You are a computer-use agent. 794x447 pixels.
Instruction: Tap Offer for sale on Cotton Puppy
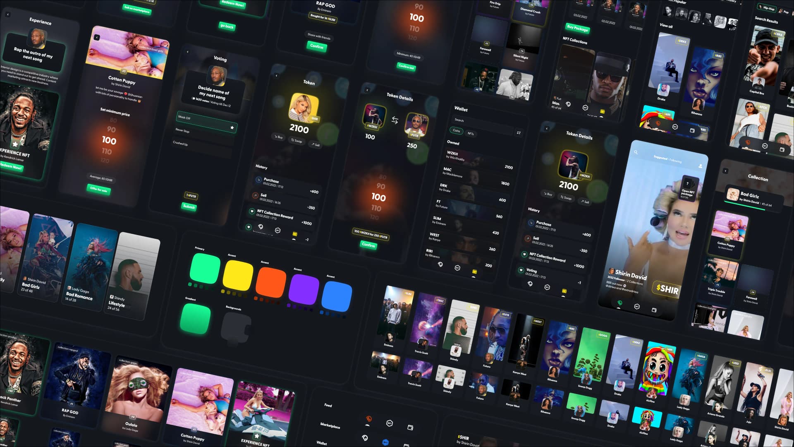pyautogui.click(x=99, y=190)
